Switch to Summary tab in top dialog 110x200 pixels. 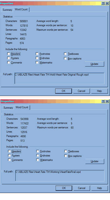tap(7, 10)
